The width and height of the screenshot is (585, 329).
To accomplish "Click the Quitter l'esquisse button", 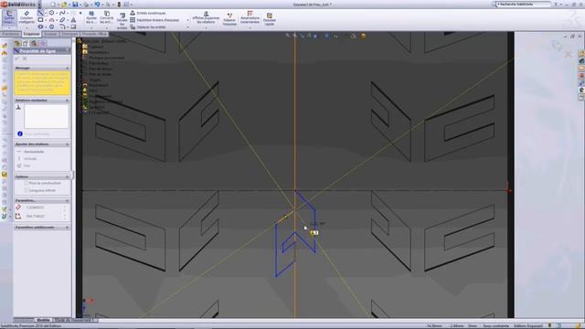I will coord(9,17).
